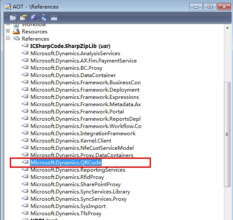Select Microsoft.Dynamics.NfeCustServiceModel reference
The height and width of the screenshot is (220, 233).
coord(82,148)
